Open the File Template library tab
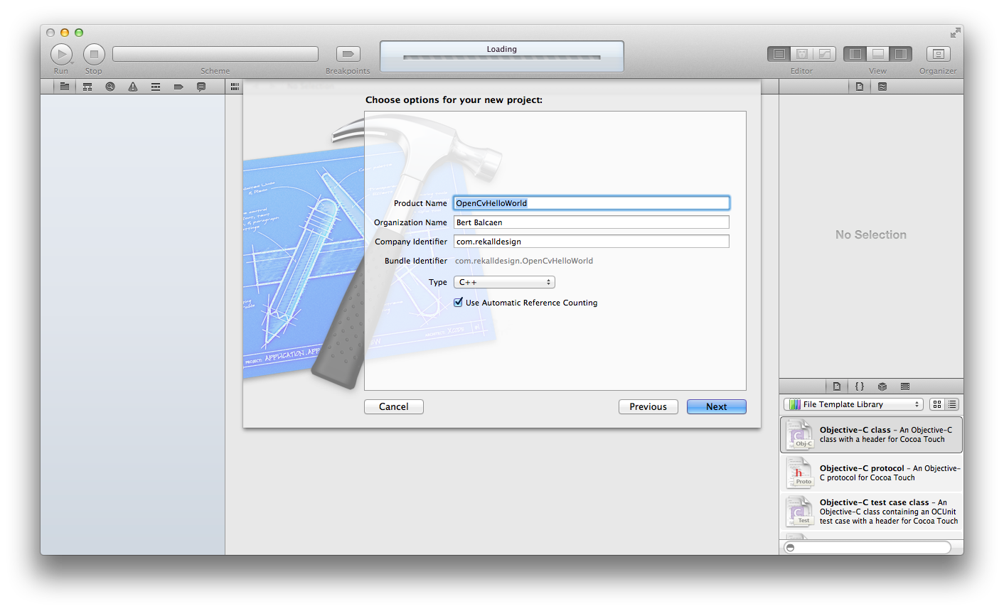The image size is (1004, 611). point(837,386)
